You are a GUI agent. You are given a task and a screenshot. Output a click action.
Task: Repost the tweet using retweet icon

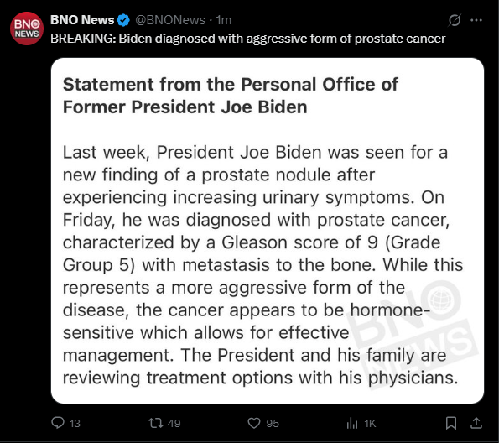pos(156,423)
